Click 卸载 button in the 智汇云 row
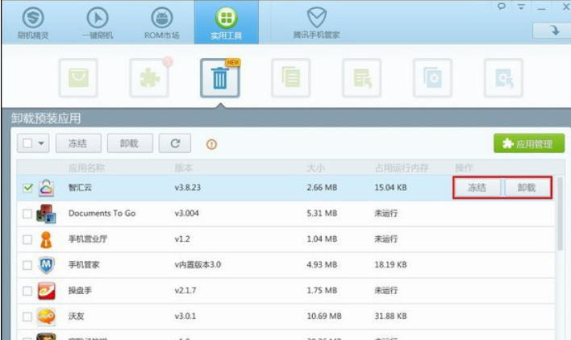Image resolution: width=571 pixels, height=340 pixels. pos(526,188)
